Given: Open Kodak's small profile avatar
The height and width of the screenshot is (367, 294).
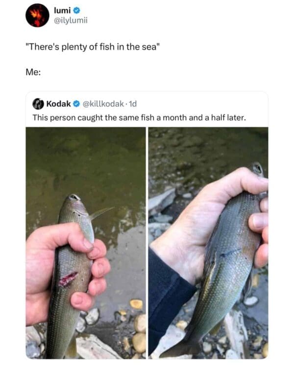Looking at the screenshot, I should 38,103.
